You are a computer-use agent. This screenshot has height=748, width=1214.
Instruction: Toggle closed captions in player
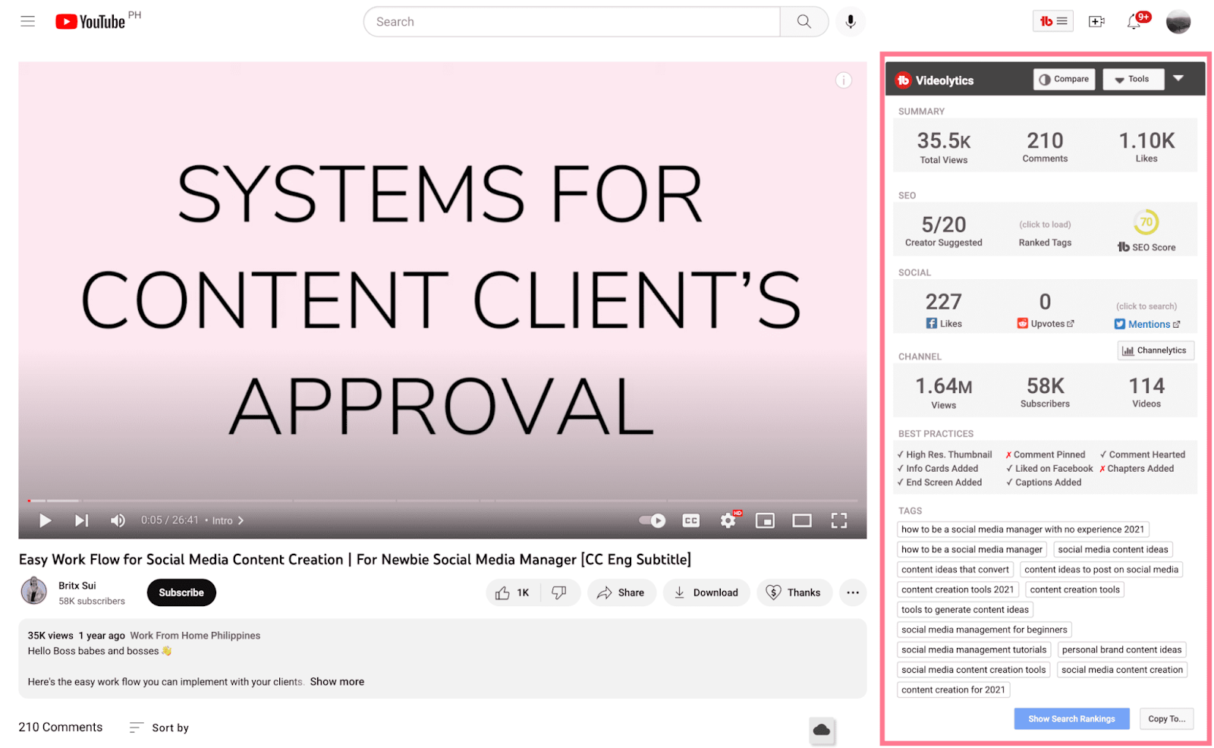click(x=690, y=520)
